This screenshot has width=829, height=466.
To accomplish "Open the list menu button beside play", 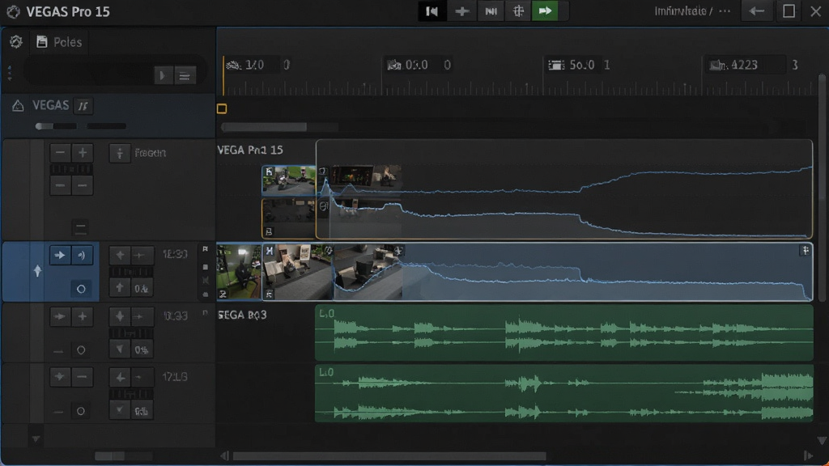I will (185, 75).
